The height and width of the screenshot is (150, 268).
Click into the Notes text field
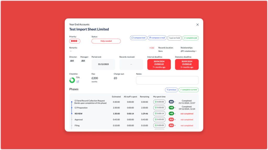point(167,80)
